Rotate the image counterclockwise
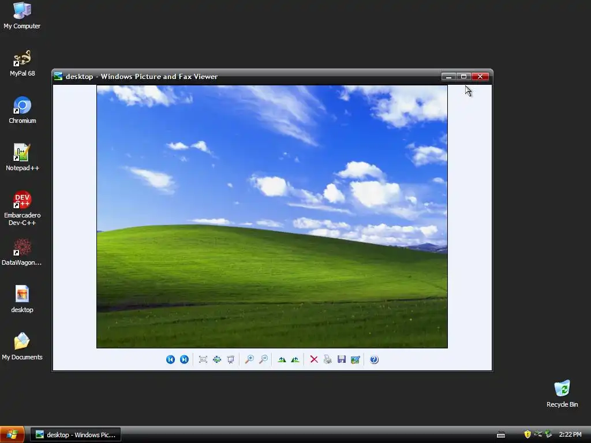 295,360
